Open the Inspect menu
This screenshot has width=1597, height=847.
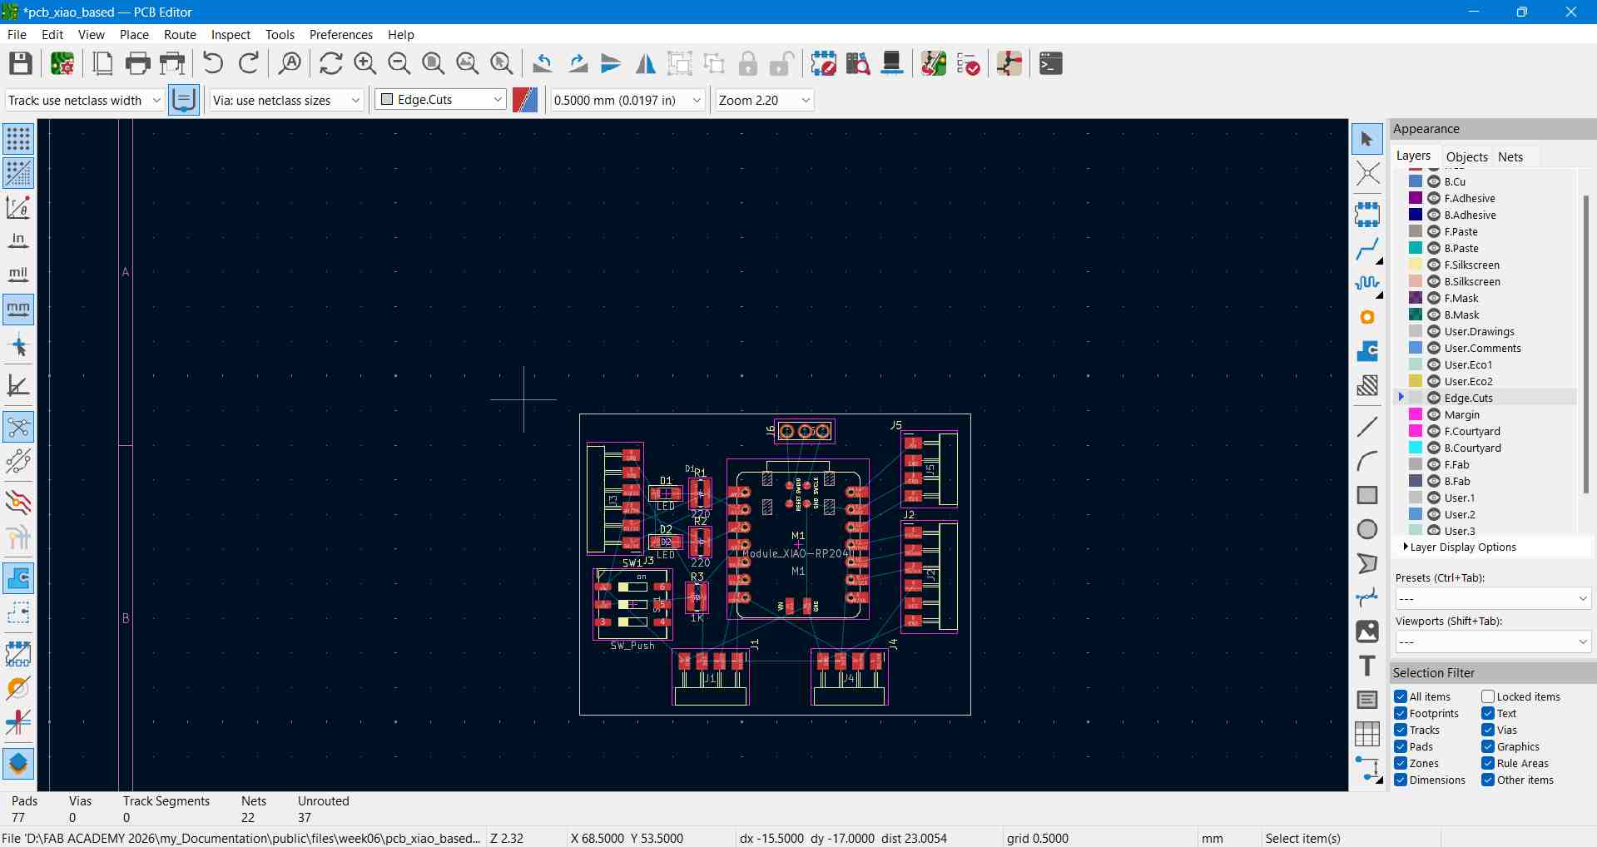231,34
